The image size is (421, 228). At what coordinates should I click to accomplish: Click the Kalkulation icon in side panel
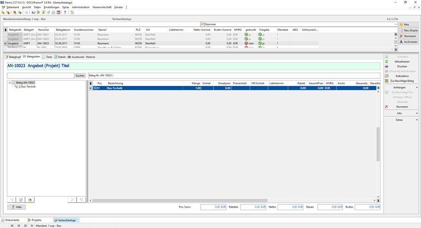[387, 76]
